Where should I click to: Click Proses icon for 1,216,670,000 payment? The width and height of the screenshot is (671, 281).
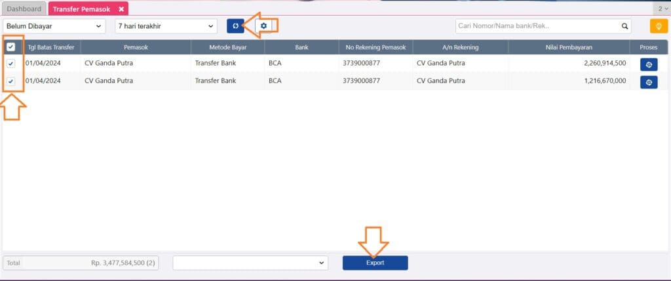(x=648, y=81)
